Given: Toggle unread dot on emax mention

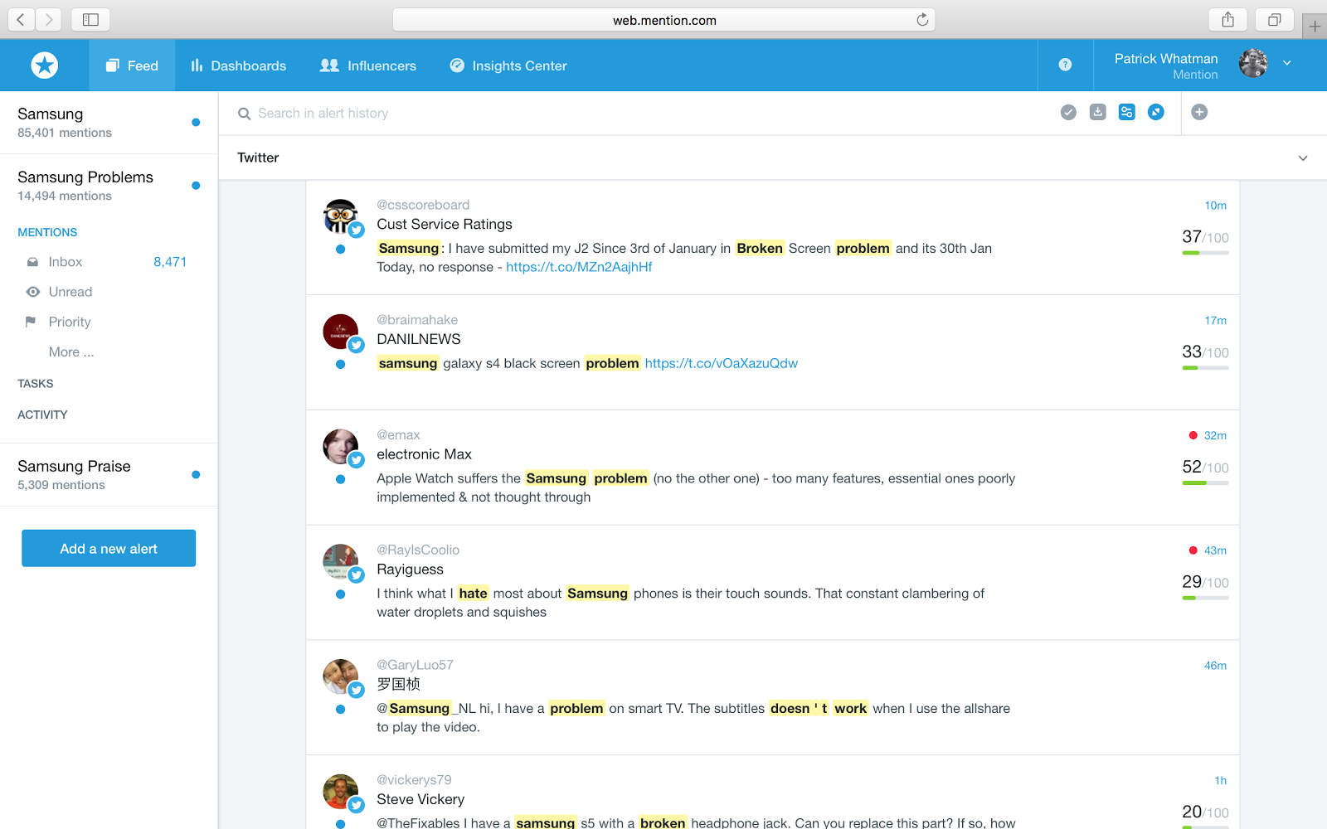Looking at the screenshot, I should point(340,479).
